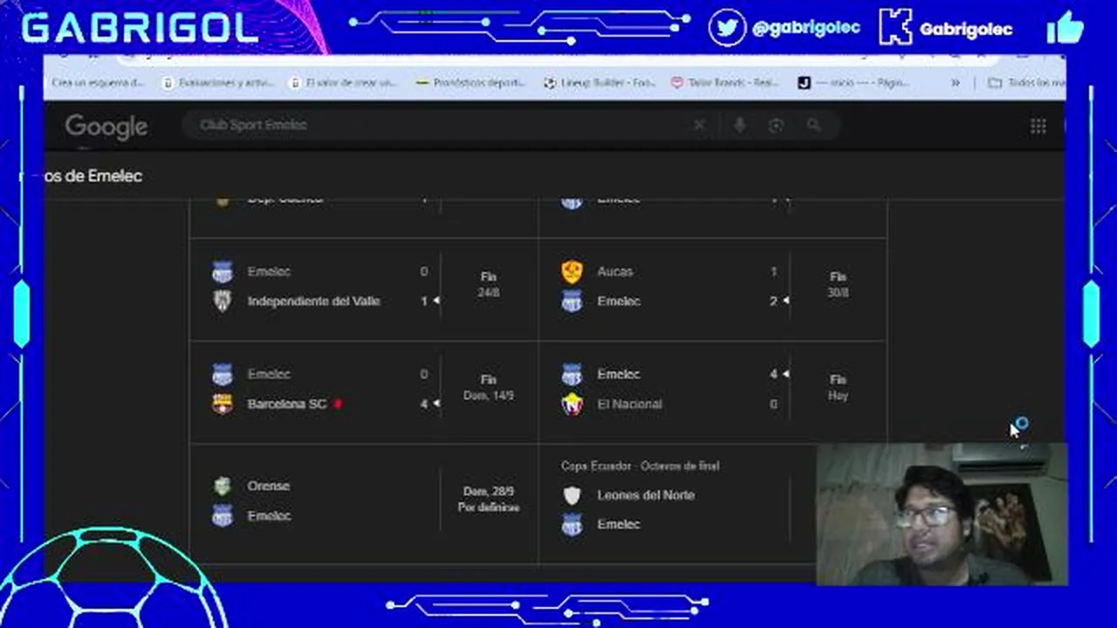
Task: Open bookmark Crea un esquema d...
Action: click(98, 83)
